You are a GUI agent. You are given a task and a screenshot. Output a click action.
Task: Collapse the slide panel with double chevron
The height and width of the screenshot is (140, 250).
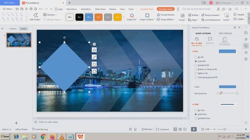click(x=2, y=29)
